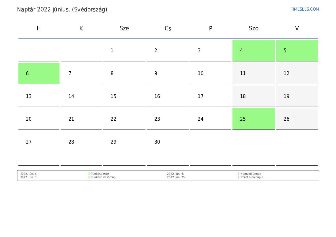Image resolution: width=336 pixels, height=237 pixels.
Task: Click the Sze weekday column header
Action: pyautogui.click(x=124, y=28)
